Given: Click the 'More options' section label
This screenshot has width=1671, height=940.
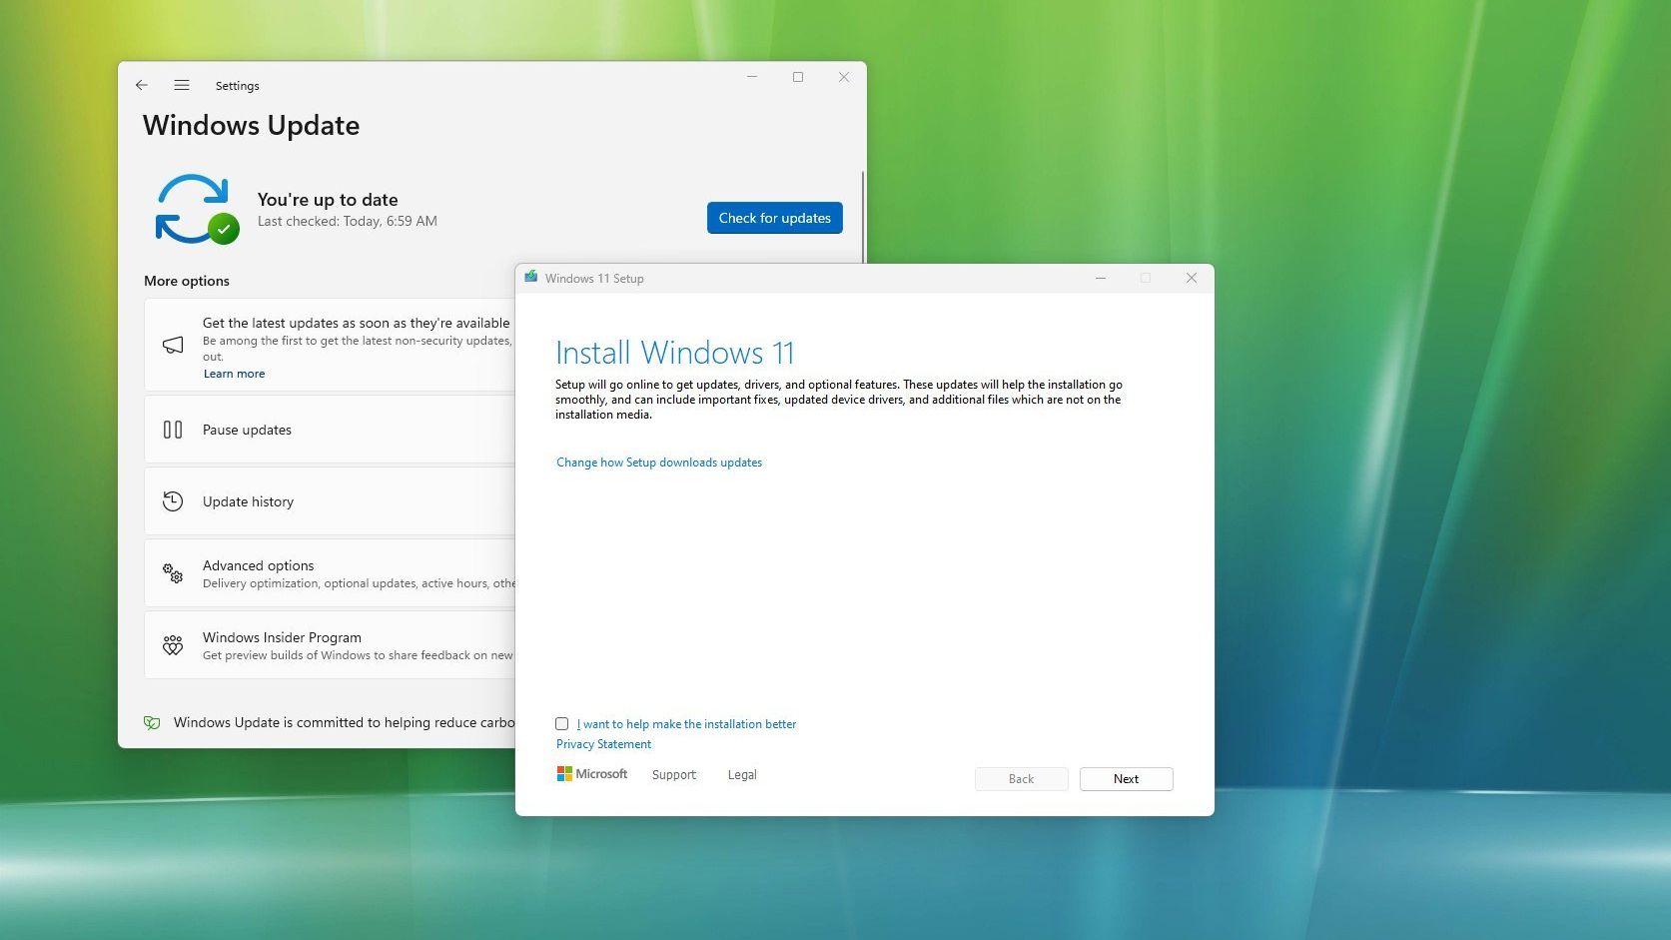Looking at the screenshot, I should 187,281.
